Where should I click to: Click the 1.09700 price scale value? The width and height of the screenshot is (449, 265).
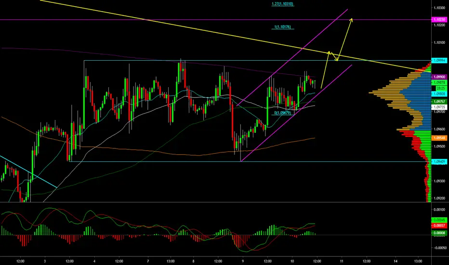439,112
